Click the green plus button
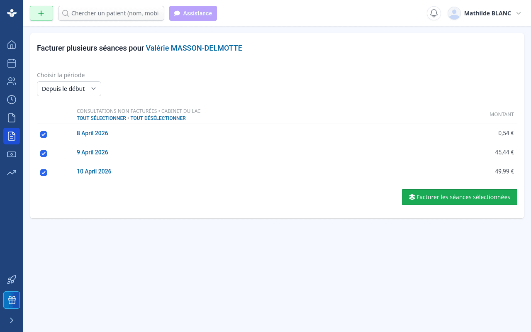The height and width of the screenshot is (332, 531). [x=41, y=13]
